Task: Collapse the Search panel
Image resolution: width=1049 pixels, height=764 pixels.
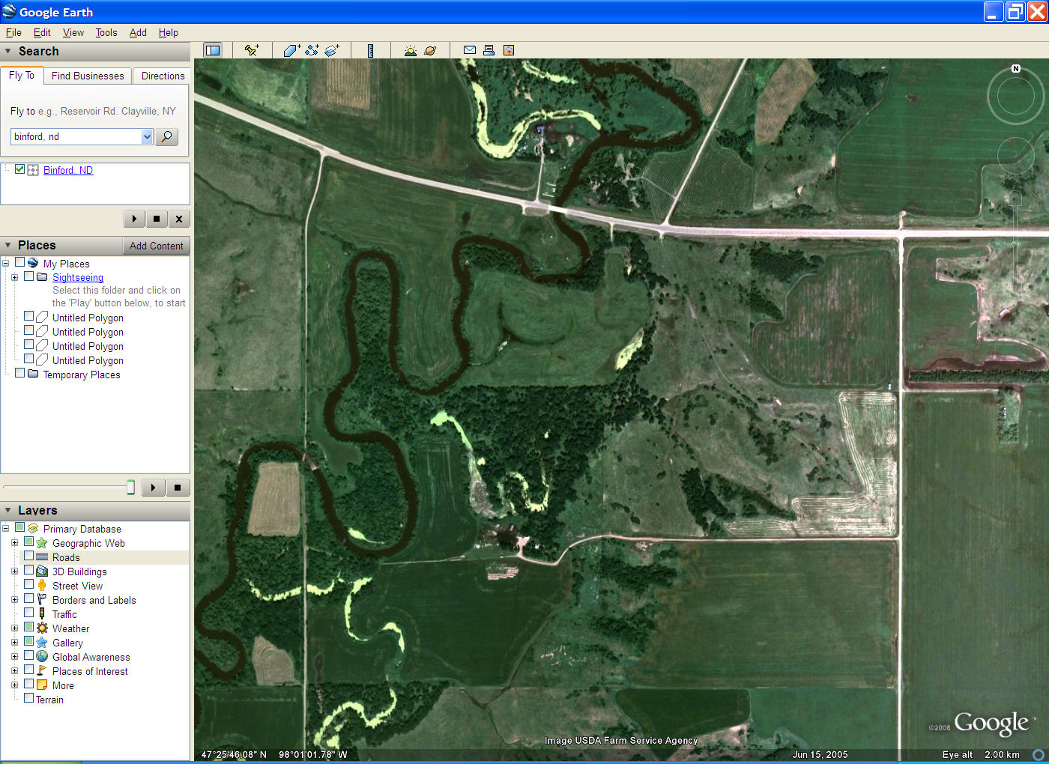Action: 8,51
